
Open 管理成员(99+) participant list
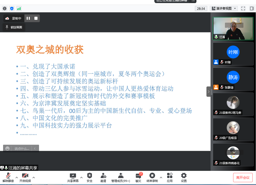(120, 177)
